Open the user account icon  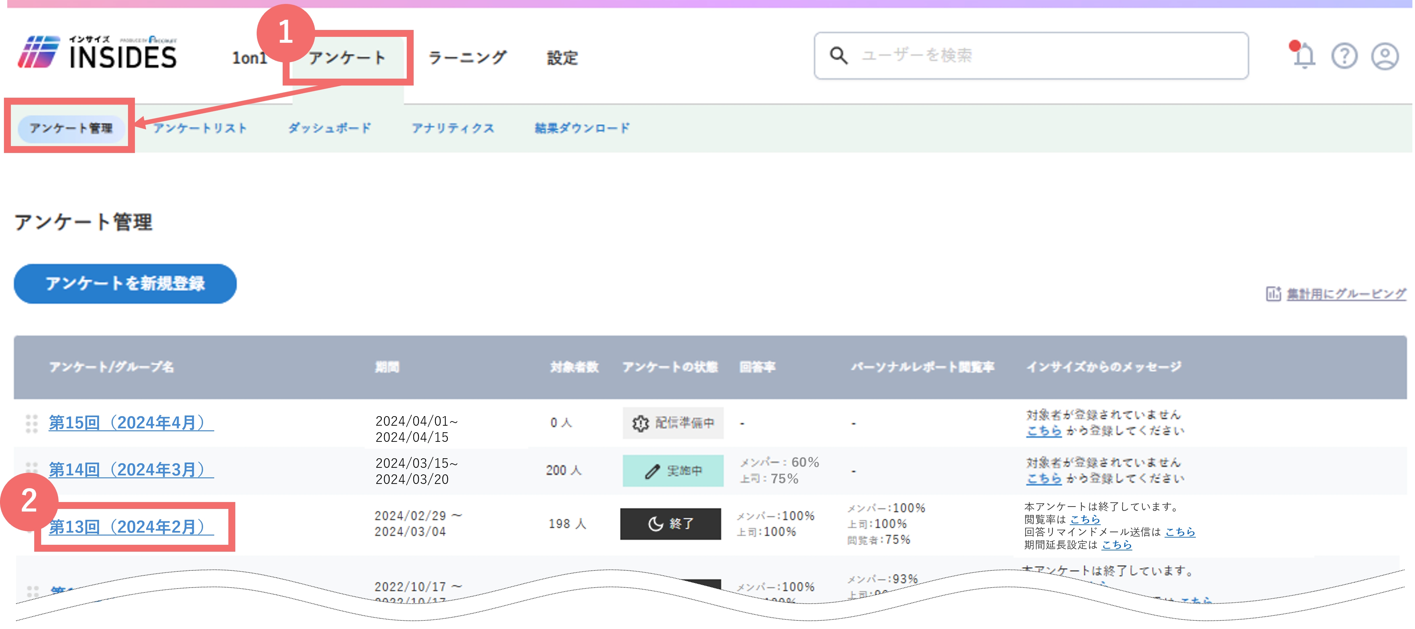pyautogui.click(x=1385, y=56)
